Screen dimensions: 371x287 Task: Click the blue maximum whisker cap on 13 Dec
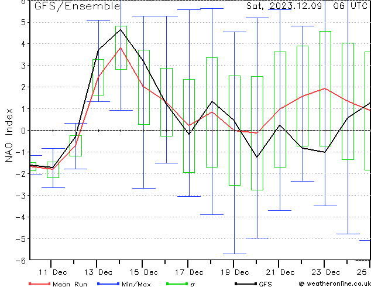(x=98, y=20)
